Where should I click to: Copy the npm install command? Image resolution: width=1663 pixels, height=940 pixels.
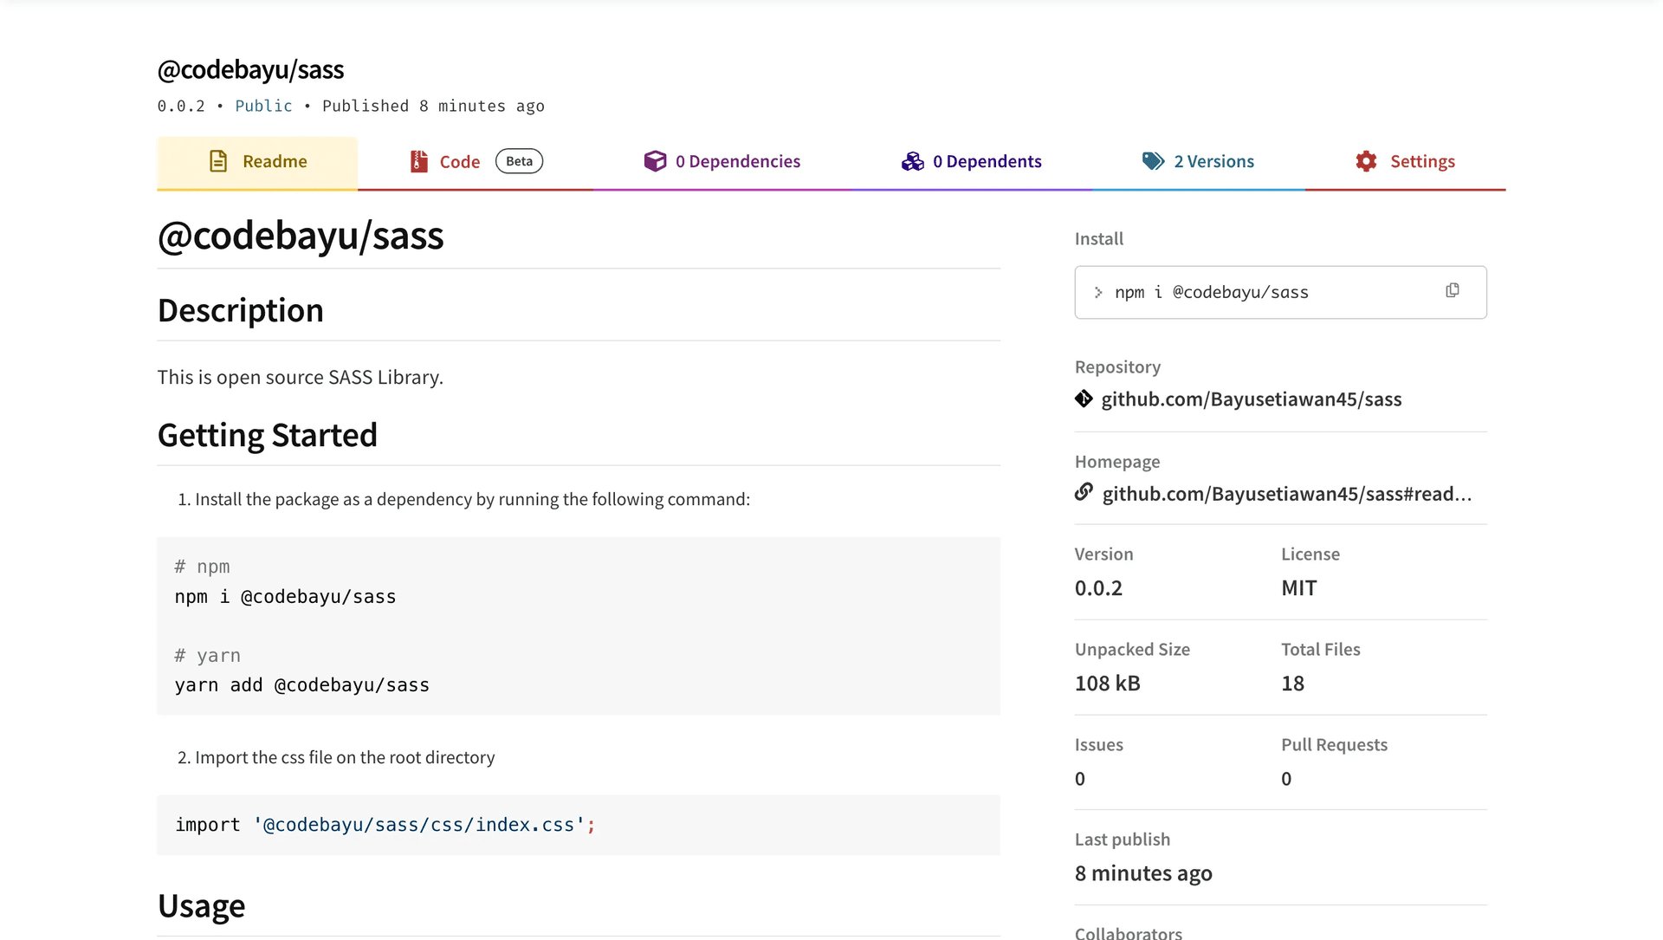tap(1453, 291)
